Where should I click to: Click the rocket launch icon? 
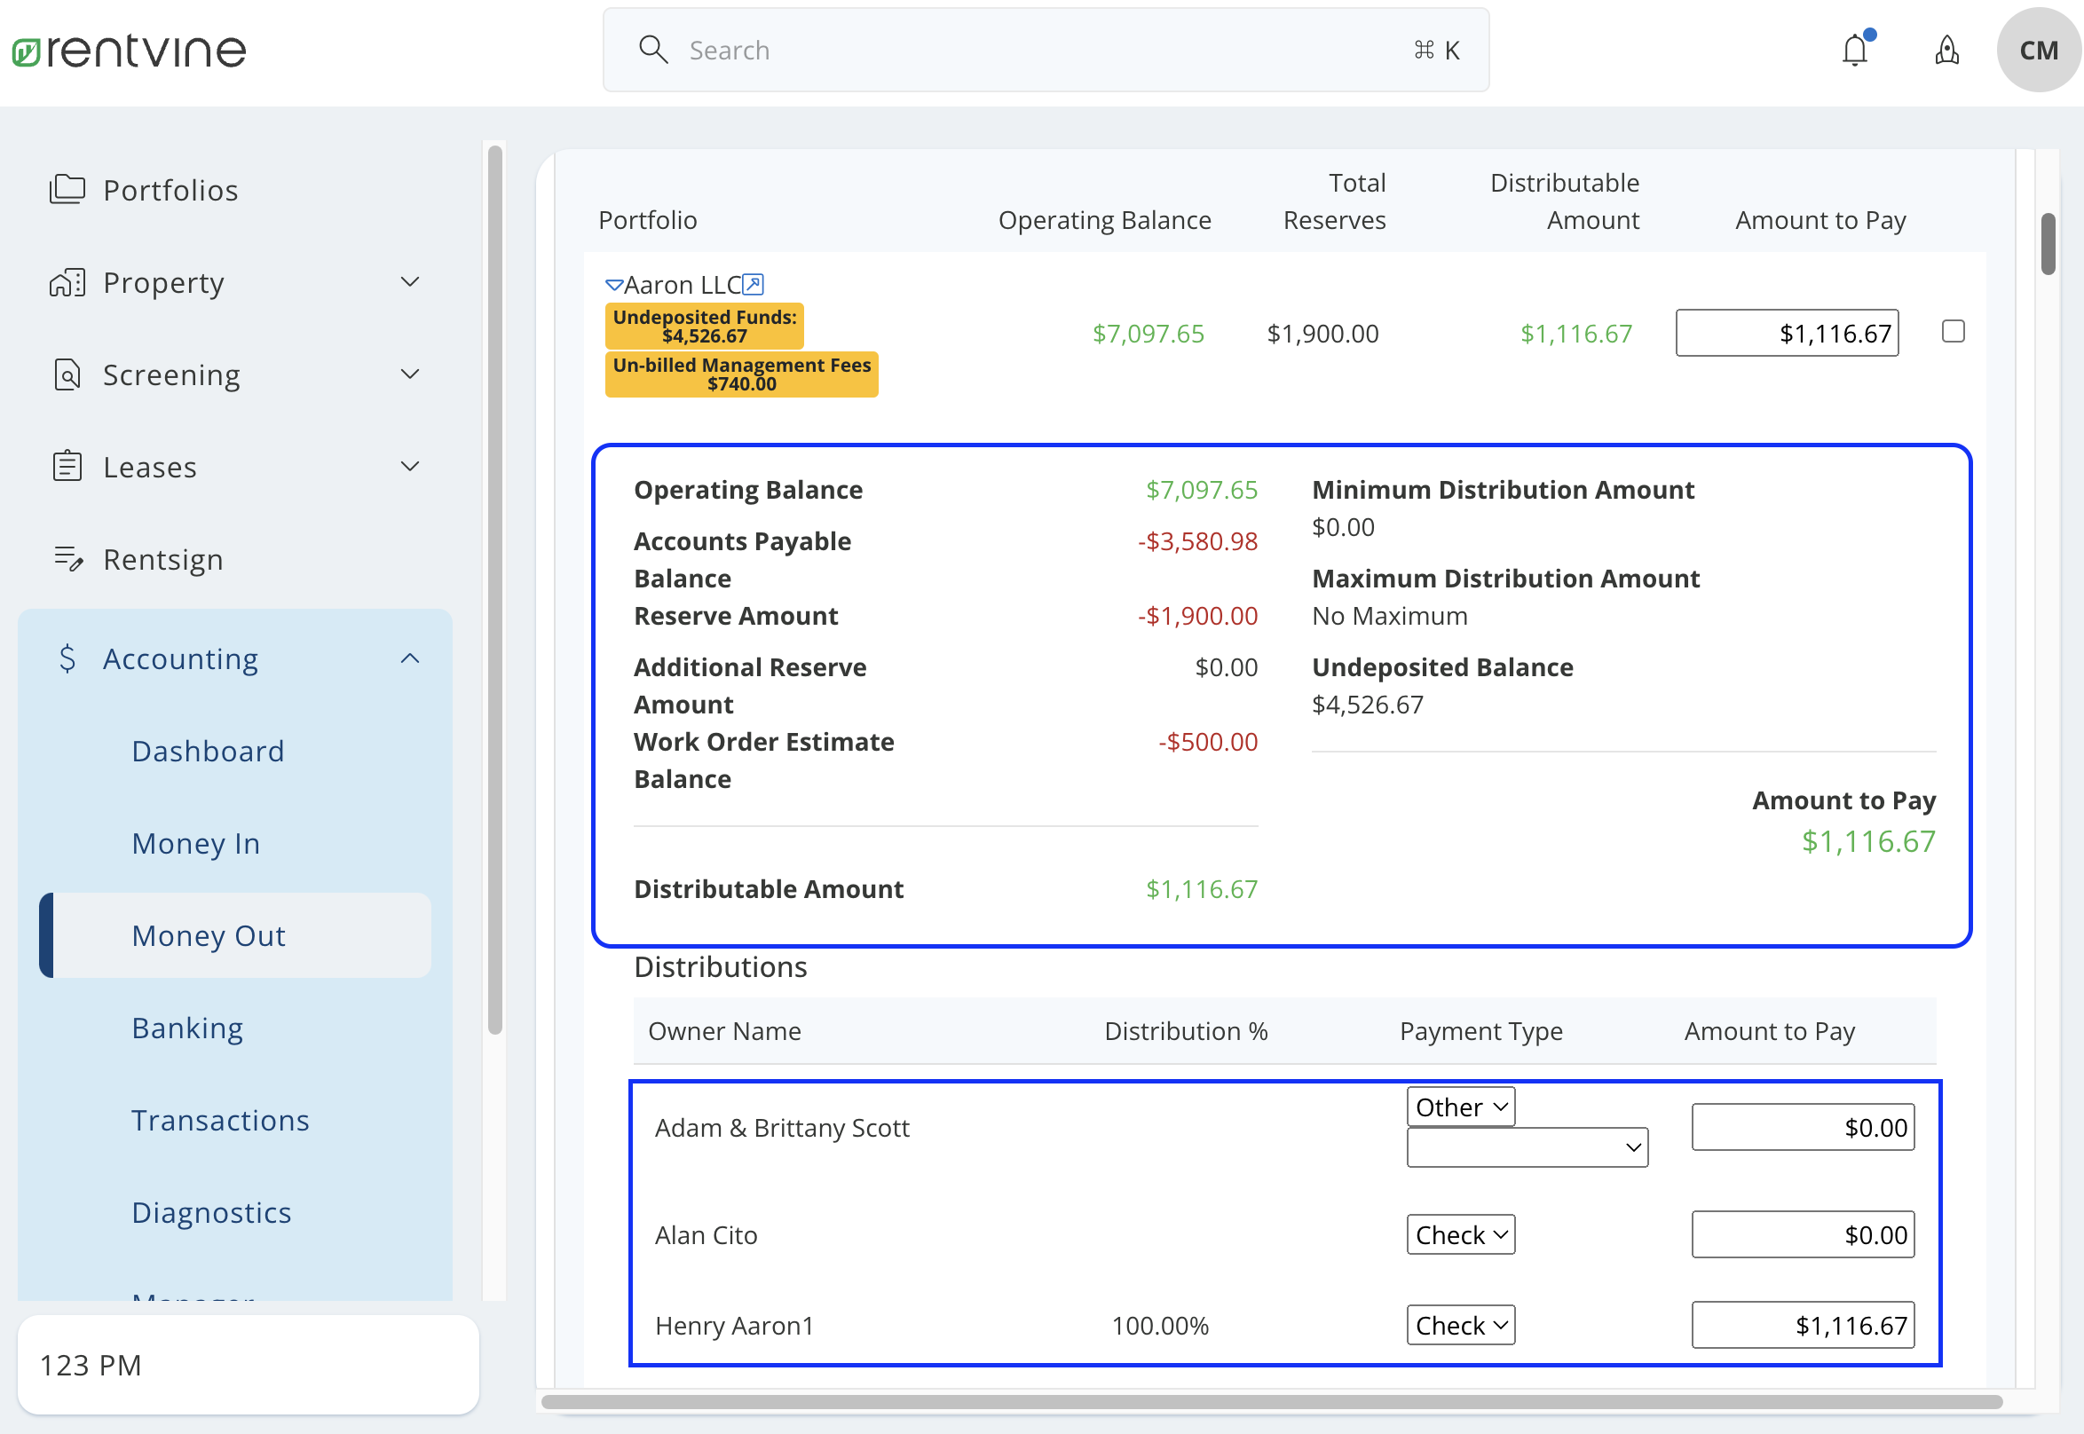pos(1946,51)
